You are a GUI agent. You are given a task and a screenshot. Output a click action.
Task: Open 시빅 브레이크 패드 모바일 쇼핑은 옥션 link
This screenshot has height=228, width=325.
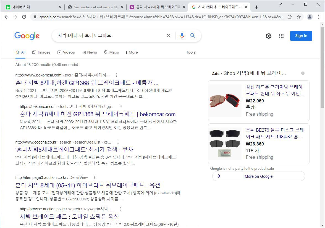[69, 216]
